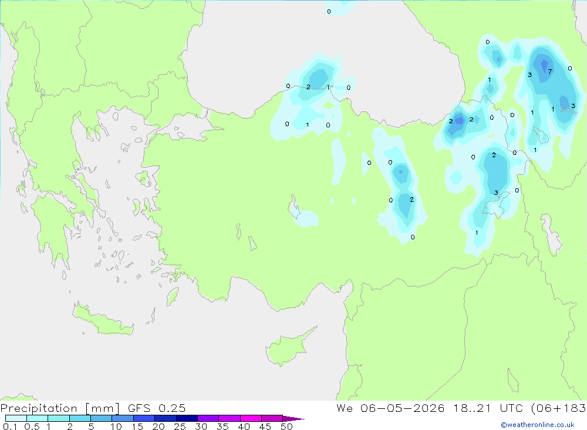Click the "30" legend tick label

point(201,426)
